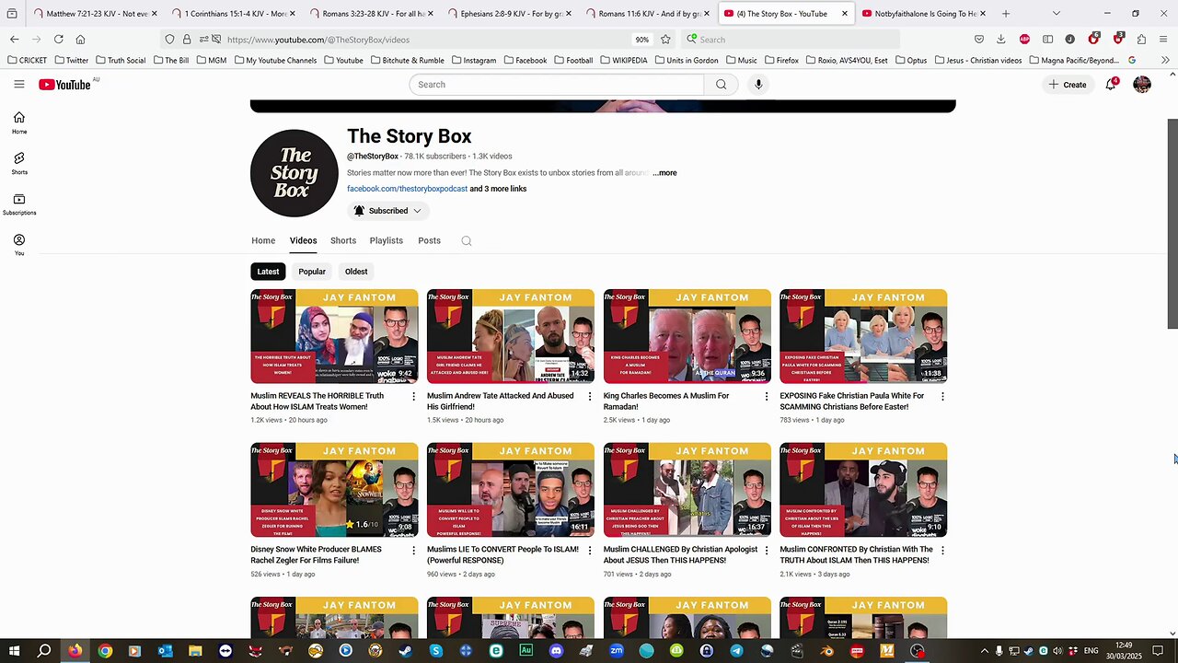Select Latest sort filter
Viewport: 1178px width, 663px height.
[x=268, y=272]
